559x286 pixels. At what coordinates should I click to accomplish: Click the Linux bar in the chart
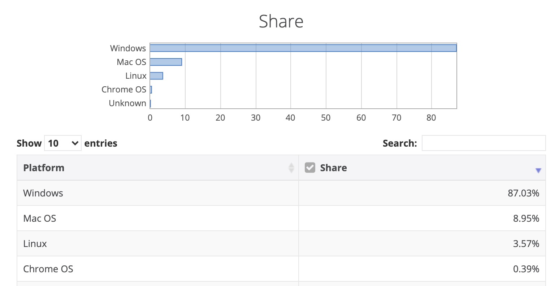(x=156, y=76)
